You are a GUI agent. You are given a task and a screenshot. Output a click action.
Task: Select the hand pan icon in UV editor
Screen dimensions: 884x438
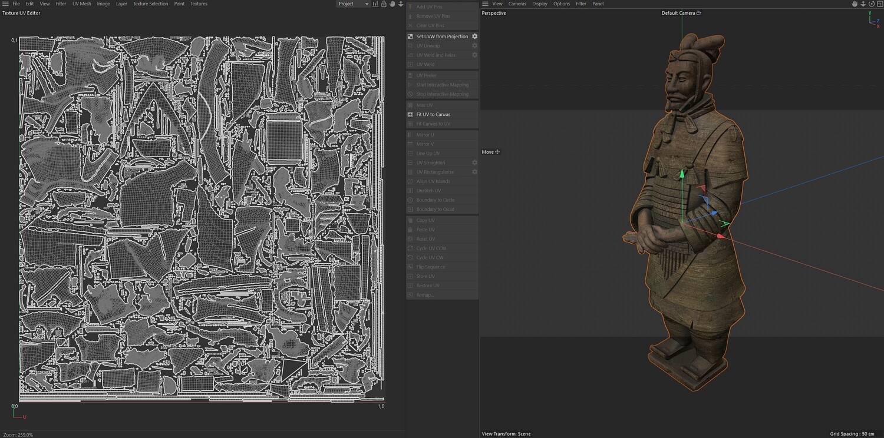pyautogui.click(x=392, y=4)
